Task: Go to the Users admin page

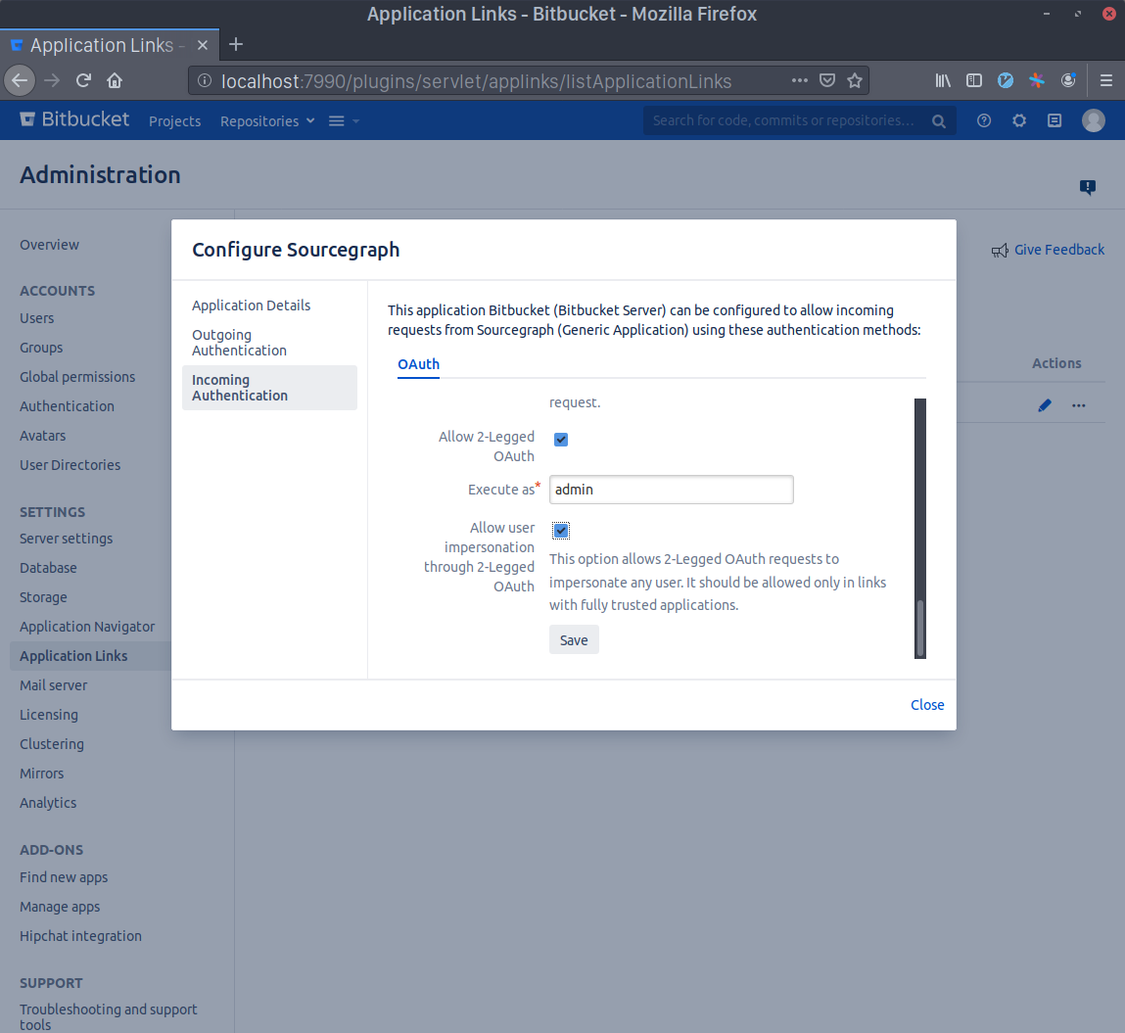Action: 36,318
